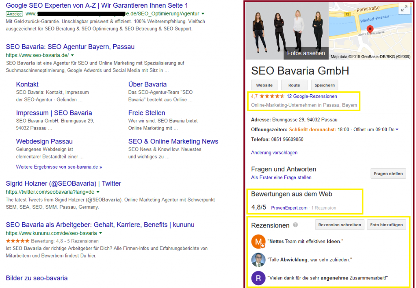Click the twitter.com/seobavaria green URL
This screenshot has height=288, width=416.
click(50, 192)
